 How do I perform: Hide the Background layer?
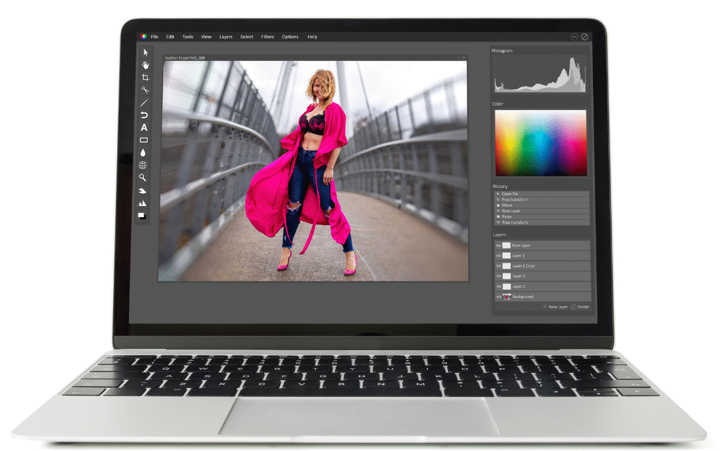[498, 296]
